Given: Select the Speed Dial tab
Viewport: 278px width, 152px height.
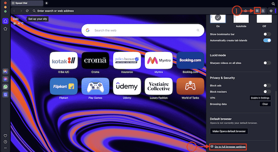Looking at the screenshot, I should [27, 3].
